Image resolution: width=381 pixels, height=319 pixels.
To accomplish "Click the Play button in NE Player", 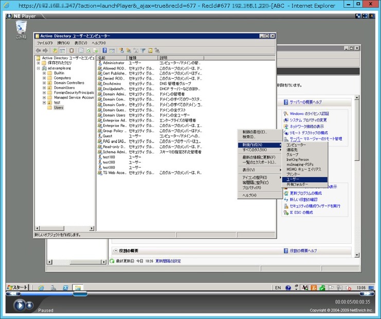I will click(x=20, y=305).
